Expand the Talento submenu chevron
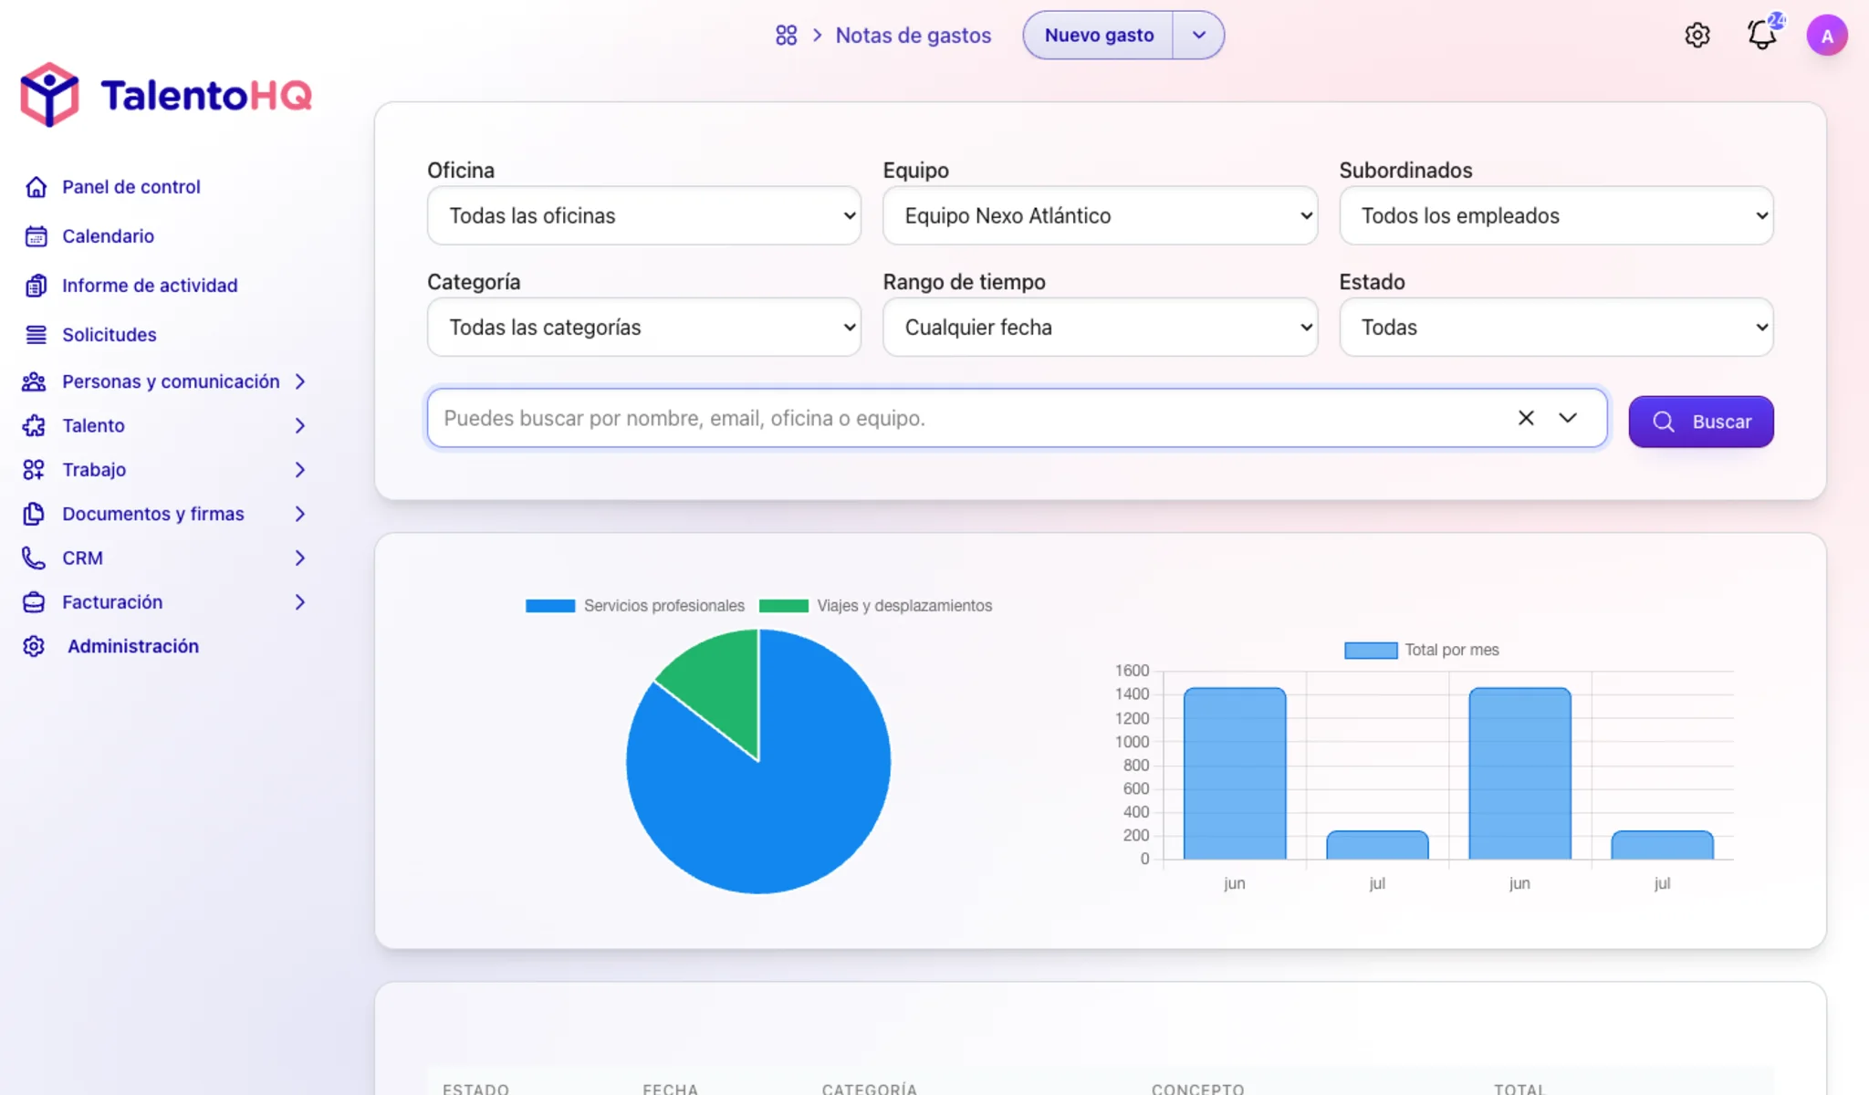 pyautogui.click(x=299, y=425)
